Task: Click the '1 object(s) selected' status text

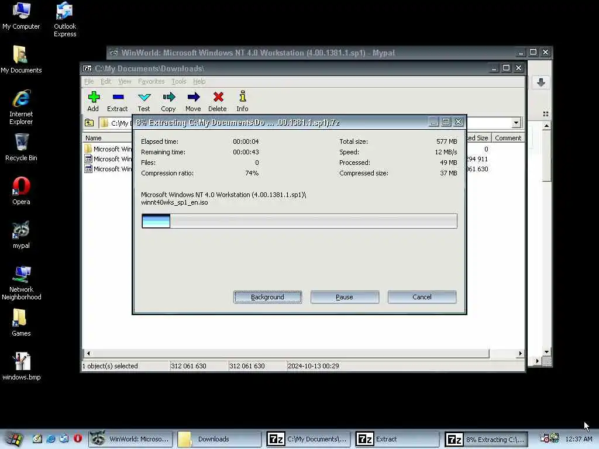Action: tap(110, 366)
